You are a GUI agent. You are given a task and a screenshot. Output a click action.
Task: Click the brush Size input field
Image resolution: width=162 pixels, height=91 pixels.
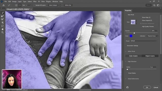[28, 5]
